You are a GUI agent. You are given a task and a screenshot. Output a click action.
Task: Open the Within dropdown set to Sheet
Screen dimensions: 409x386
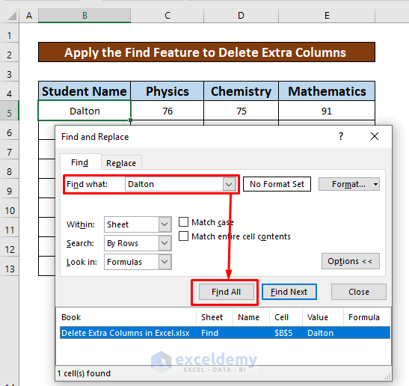[164, 224]
